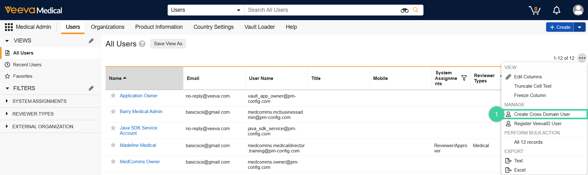Screen dimensions: 588x175
Task: Click the System Assignments filter funnel icon
Action: pyautogui.click(x=464, y=78)
